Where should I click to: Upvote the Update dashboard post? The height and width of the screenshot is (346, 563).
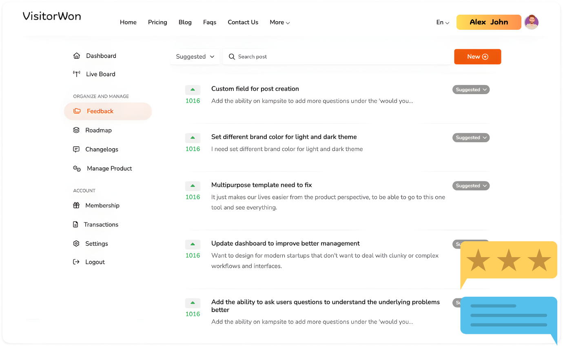[193, 245]
